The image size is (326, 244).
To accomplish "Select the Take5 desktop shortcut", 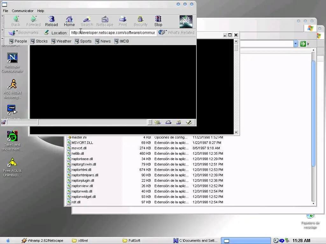I will pos(12,141).
